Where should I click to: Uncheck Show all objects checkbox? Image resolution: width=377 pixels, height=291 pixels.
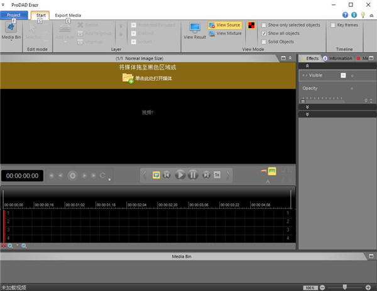point(265,33)
